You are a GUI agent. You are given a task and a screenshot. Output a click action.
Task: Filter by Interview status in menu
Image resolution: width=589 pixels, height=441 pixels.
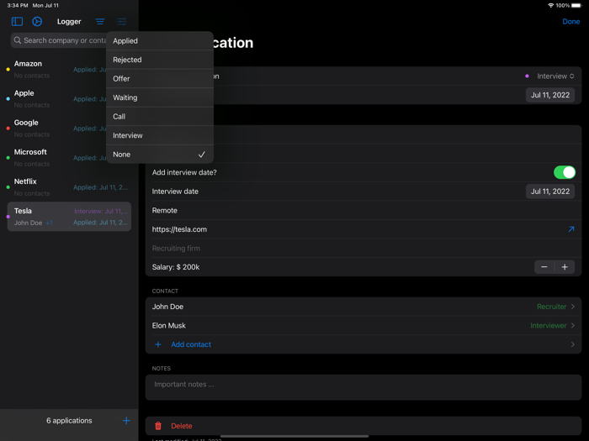[x=160, y=135]
